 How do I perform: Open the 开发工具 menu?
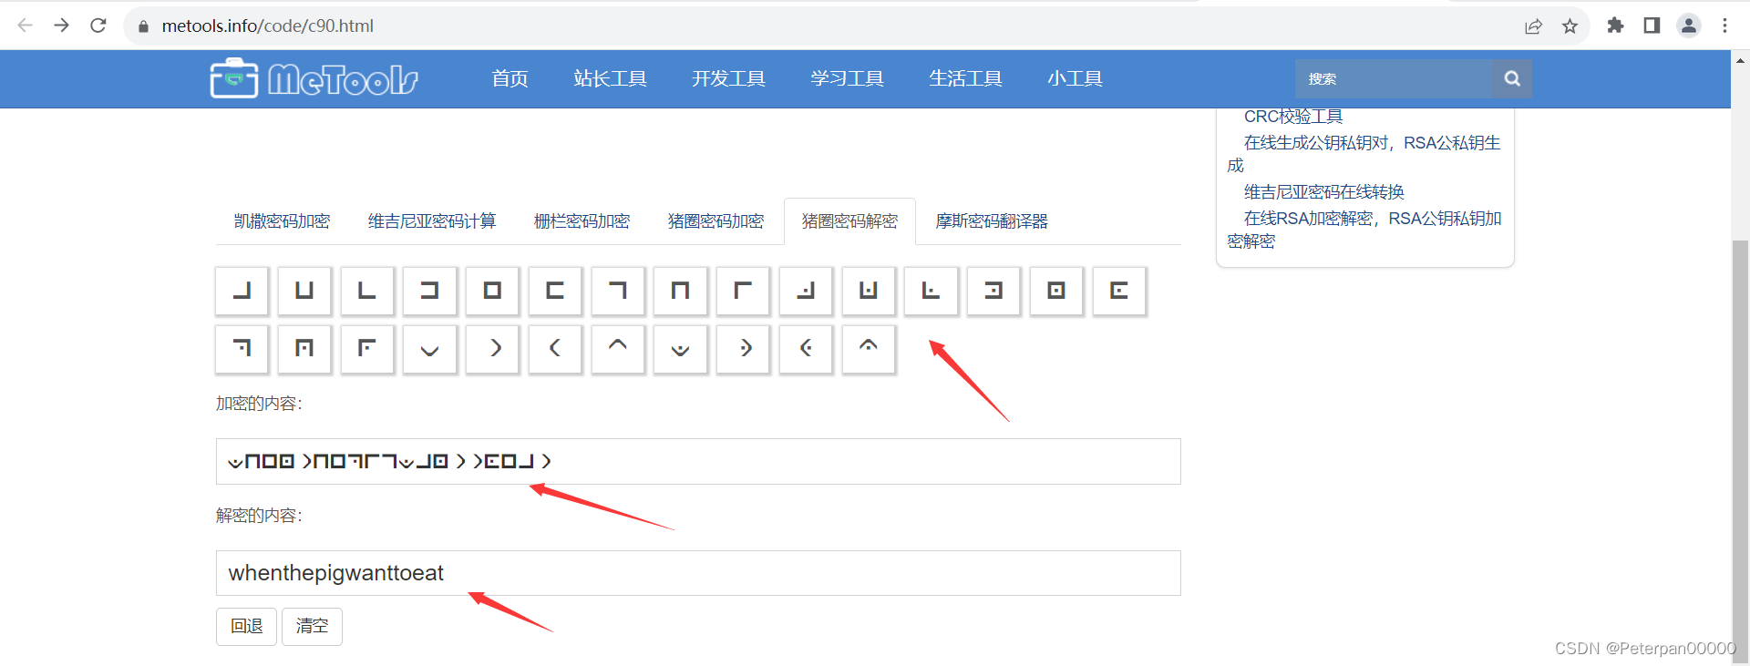[x=728, y=78]
